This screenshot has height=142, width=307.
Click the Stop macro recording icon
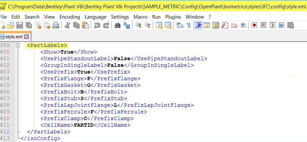[x=264, y=25]
